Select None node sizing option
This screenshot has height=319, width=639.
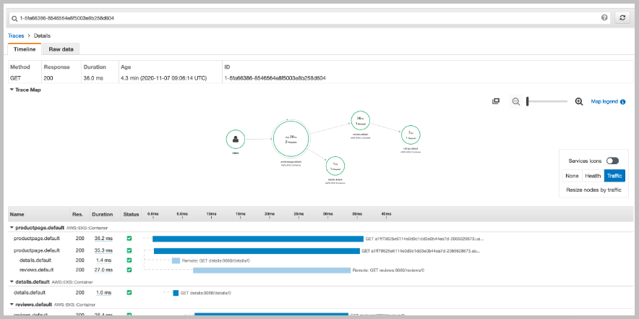tap(572, 176)
